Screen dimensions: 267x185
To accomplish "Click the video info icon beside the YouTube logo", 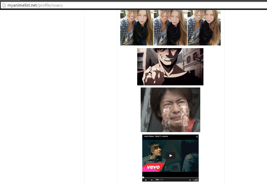I will coord(190,180).
